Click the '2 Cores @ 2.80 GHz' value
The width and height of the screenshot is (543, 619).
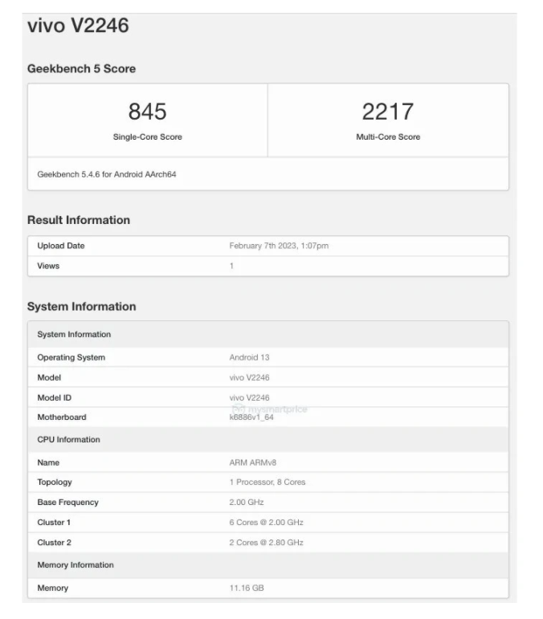pyautogui.click(x=266, y=543)
